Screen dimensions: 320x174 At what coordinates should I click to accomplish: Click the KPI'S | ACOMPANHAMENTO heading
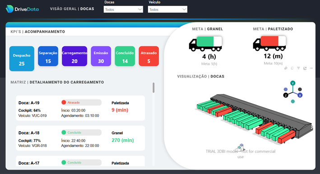click(38, 32)
